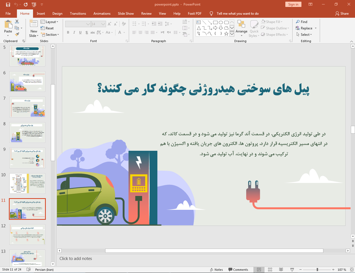The height and width of the screenshot is (273, 355).
Task: Click to add notes field
Action: [x=203, y=259]
